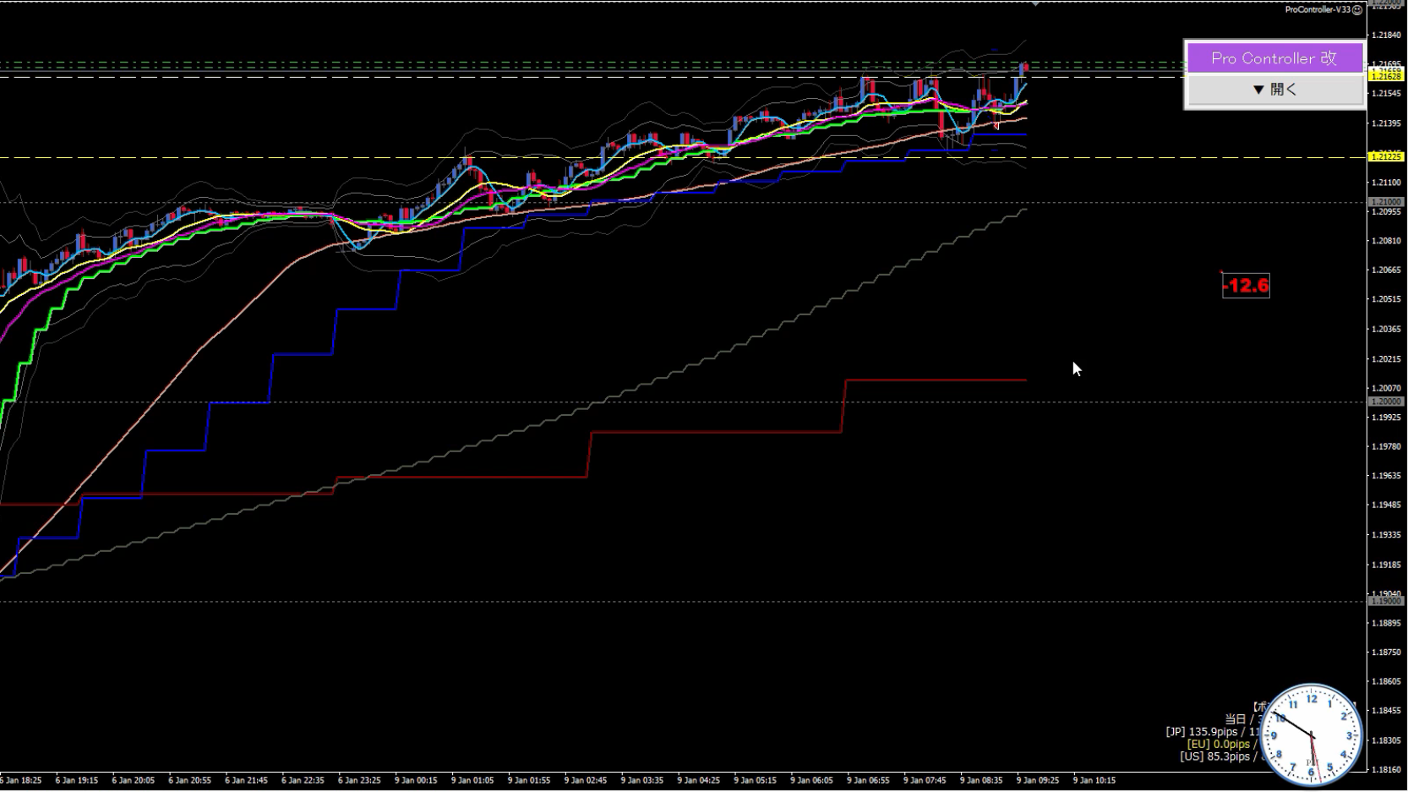Click the 9 Jan 07:45 time label
This screenshot has width=1408, height=792.
925,781
